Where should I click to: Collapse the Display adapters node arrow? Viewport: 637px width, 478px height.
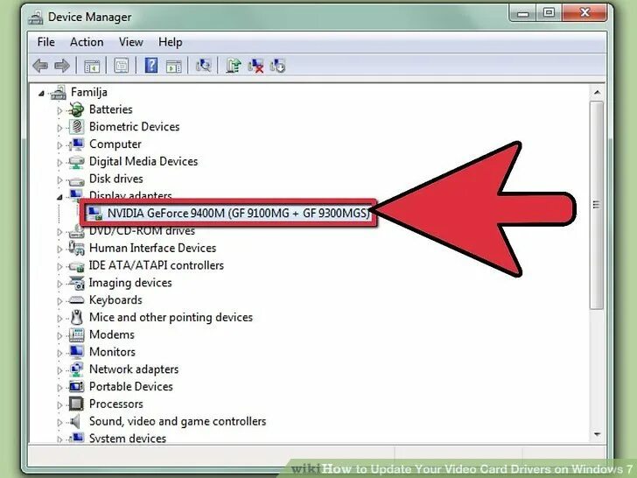click(x=59, y=197)
